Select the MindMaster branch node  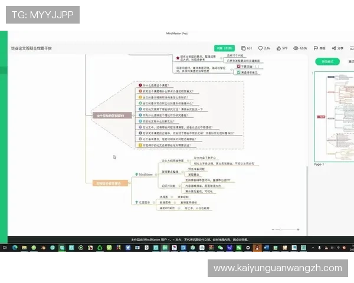(x=145, y=175)
